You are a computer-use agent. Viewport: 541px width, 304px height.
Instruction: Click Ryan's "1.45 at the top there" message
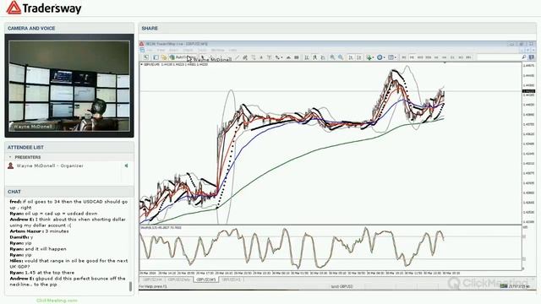click(41, 273)
